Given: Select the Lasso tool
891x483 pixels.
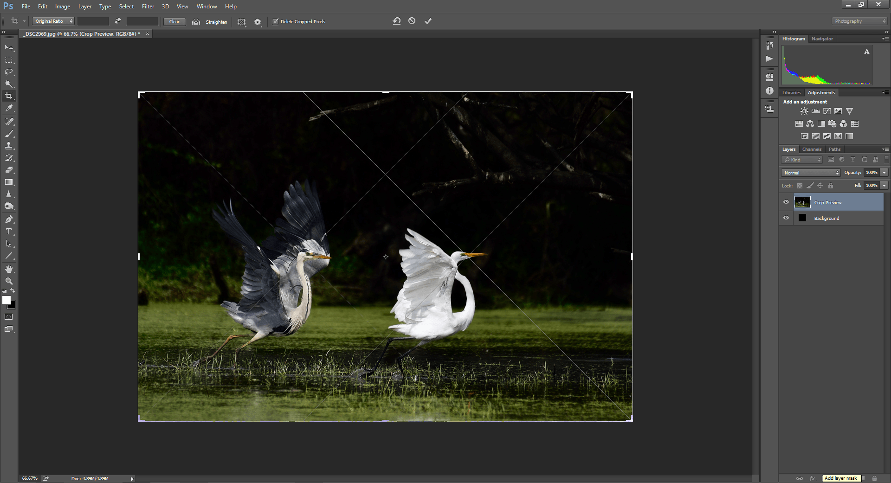Looking at the screenshot, I should 9,72.
